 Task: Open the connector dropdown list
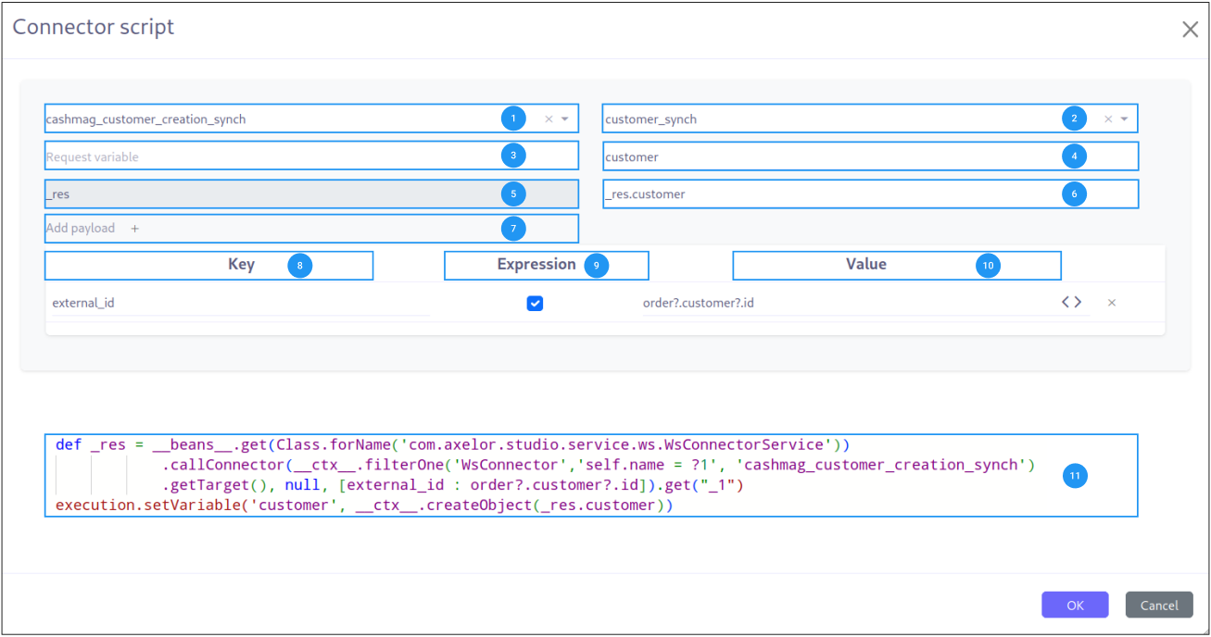pos(564,119)
